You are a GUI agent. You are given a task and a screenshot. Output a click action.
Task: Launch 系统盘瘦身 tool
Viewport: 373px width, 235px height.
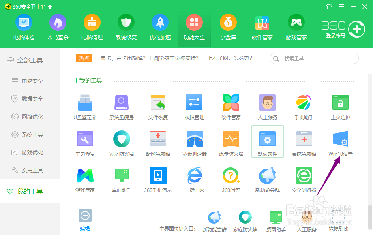pyautogui.click(x=122, y=107)
